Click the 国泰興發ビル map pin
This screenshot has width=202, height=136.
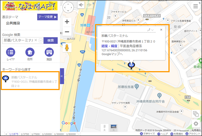180,46
